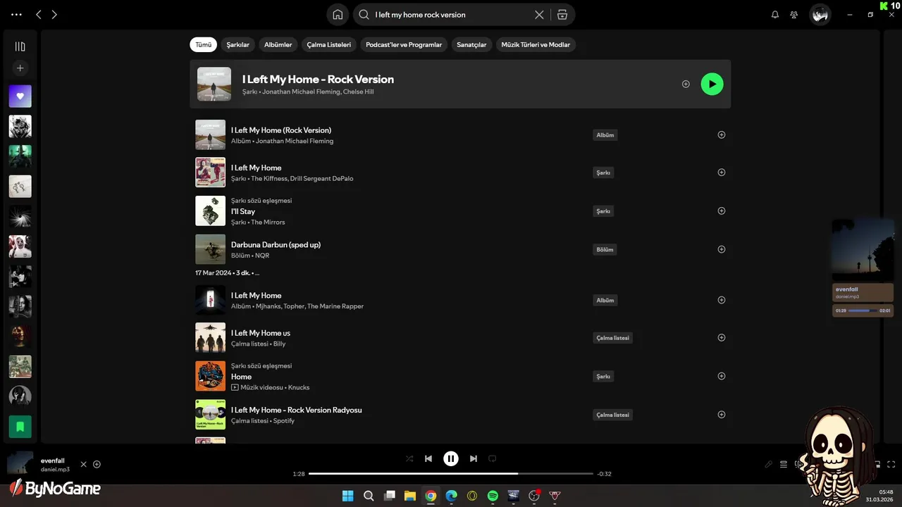The width and height of the screenshot is (902, 507).
Task: Clear the search text with X
Action: point(539,14)
